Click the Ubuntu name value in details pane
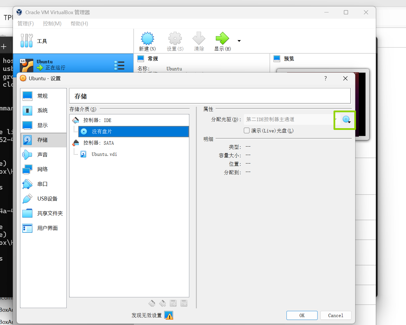 [x=174, y=69]
